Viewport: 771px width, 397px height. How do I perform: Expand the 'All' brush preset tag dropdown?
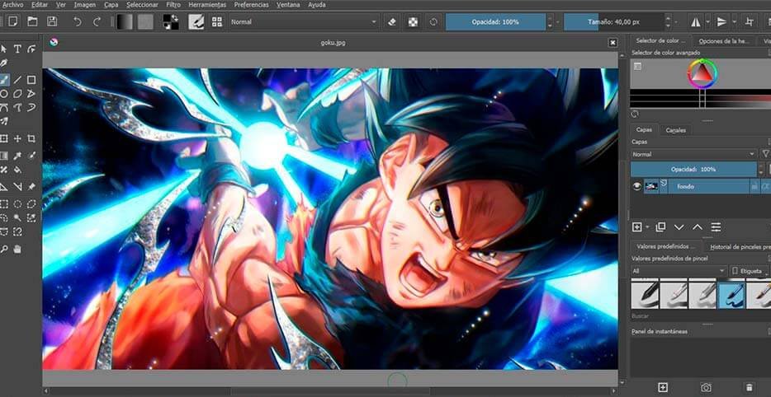pos(679,270)
